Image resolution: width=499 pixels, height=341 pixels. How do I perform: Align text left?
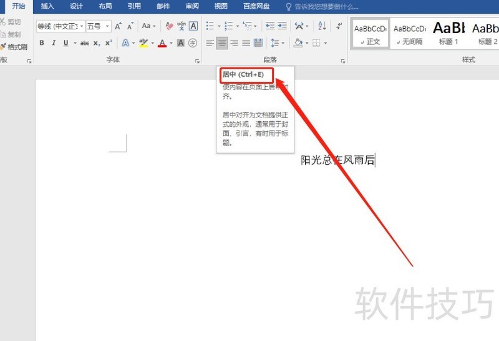click(210, 42)
